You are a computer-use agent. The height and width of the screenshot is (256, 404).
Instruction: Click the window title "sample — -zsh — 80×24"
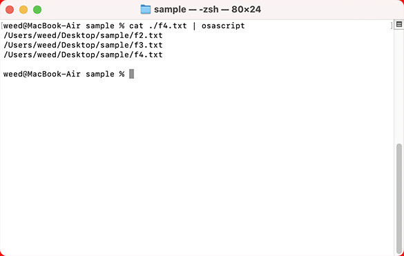point(207,10)
